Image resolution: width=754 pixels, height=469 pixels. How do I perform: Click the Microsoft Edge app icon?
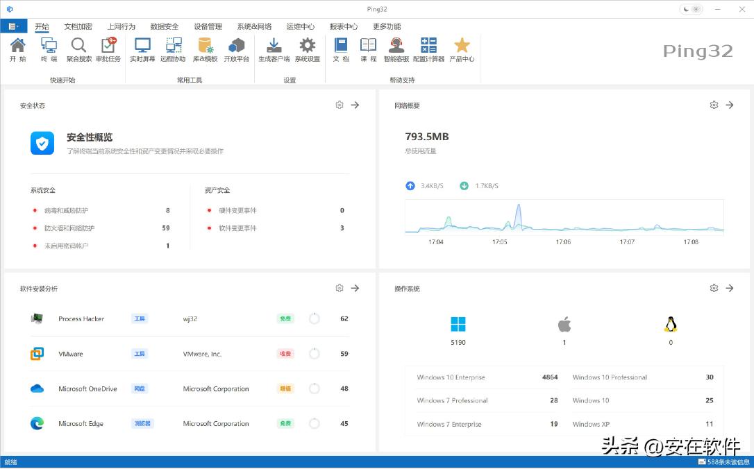[x=37, y=423]
